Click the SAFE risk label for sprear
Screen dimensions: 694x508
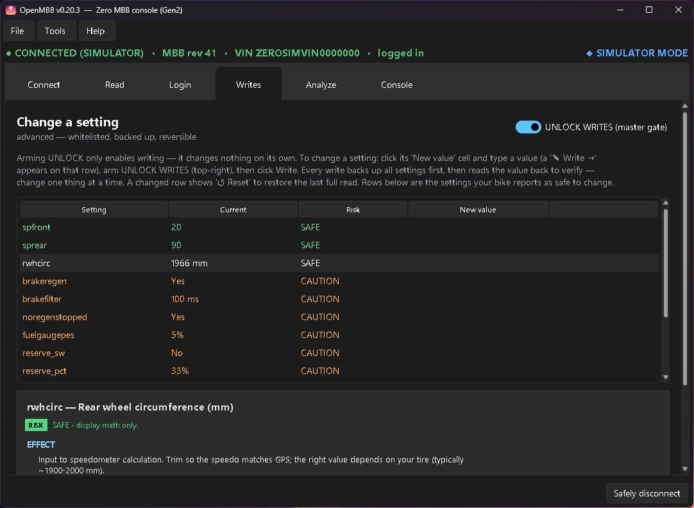pyautogui.click(x=310, y=245)
